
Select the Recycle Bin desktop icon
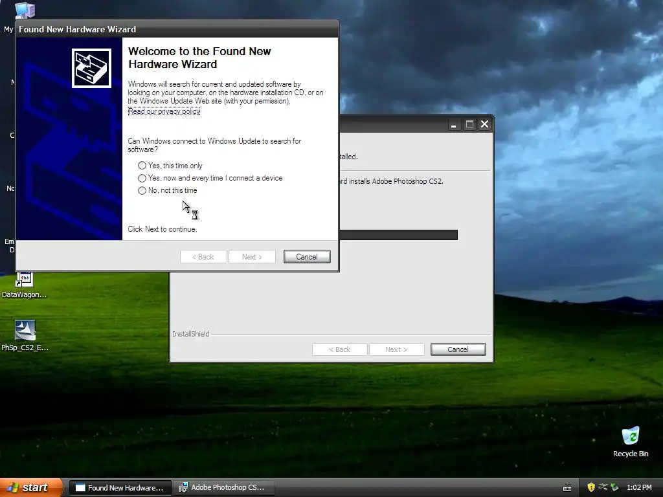631,436
